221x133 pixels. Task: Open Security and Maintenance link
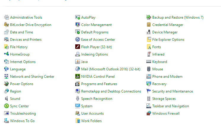[172, 91]
